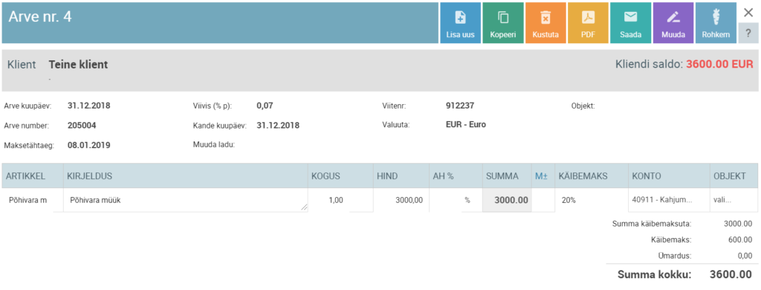
Task: Export the invoice as PDF
Action: click(x=588, y=23)
